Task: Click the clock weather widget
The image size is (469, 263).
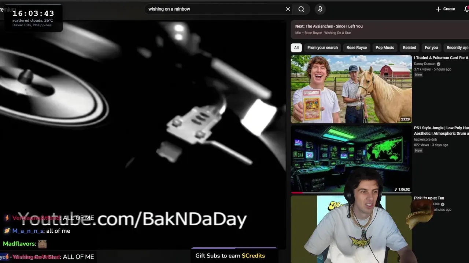Action: click(33, 18)
